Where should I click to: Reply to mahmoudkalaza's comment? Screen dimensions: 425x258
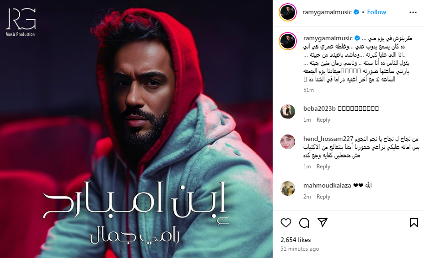coord(323,197)
